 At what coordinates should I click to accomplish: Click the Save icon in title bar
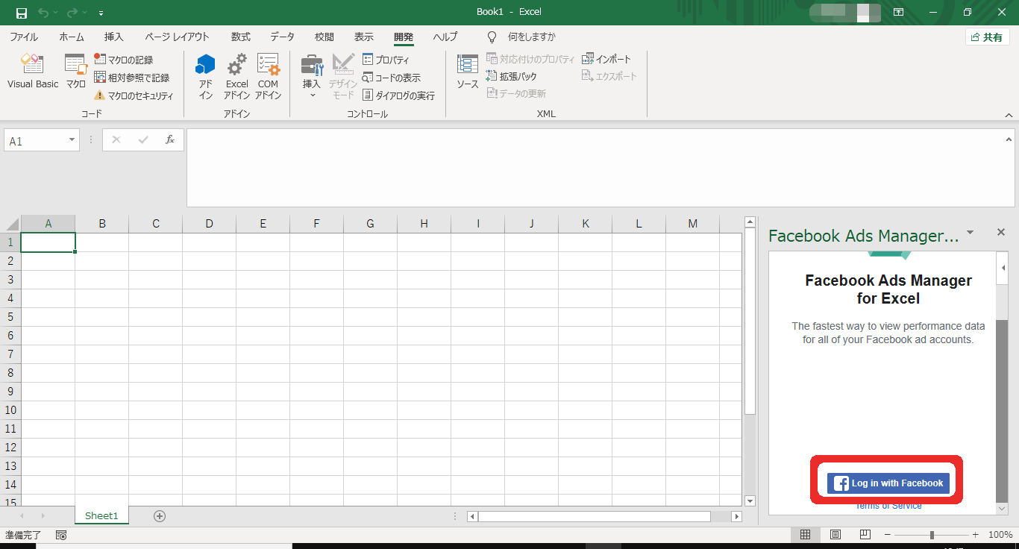pyautogui.click(x=22, y=13)
